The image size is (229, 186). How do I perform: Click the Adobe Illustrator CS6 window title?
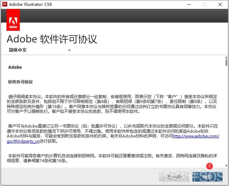(x=30, y=4)
